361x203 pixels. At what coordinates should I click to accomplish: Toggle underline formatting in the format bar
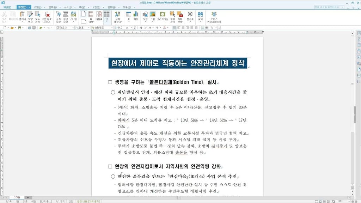click(x=149, y=27)
